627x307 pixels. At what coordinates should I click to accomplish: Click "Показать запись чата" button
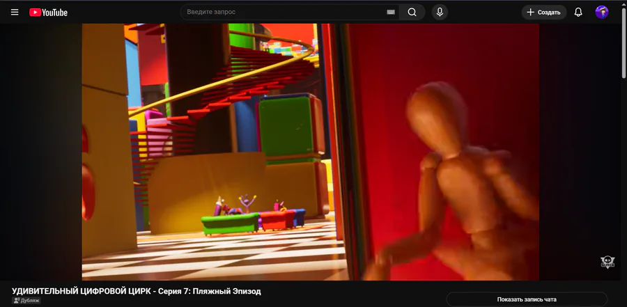[527, 299]
